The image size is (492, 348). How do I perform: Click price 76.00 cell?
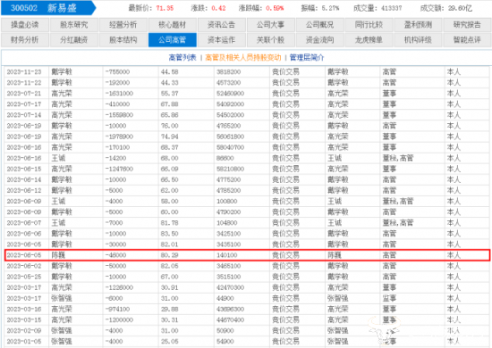coord(169,126)
